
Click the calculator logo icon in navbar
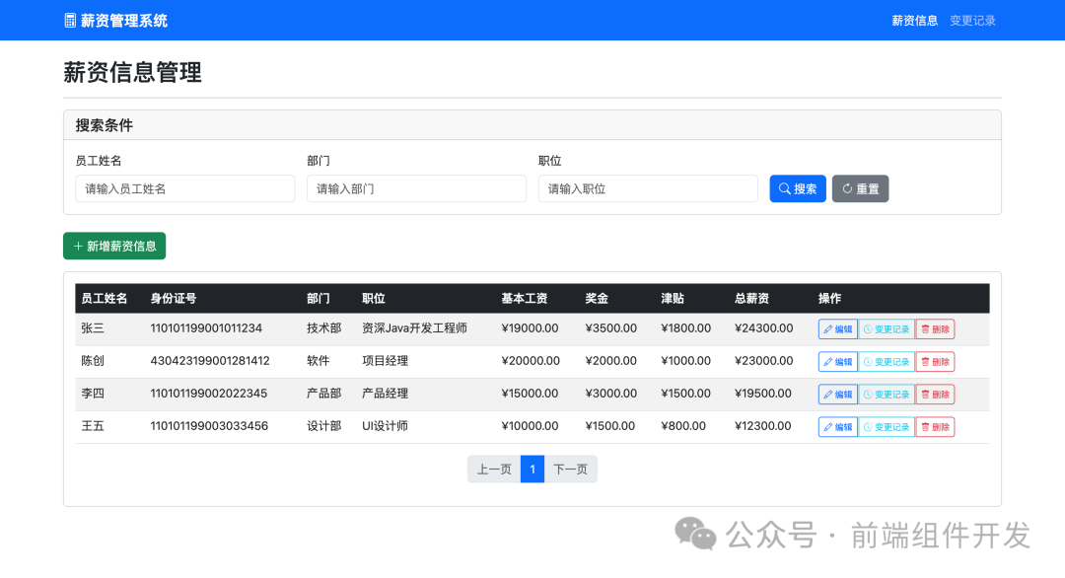(x=70, y=21)
